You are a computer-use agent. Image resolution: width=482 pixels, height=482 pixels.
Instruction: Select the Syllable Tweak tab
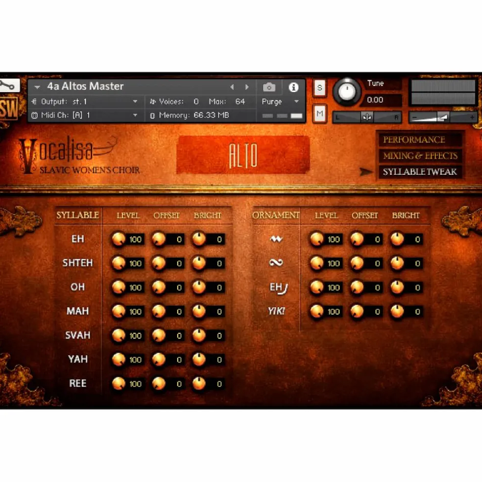coord(420,171)
